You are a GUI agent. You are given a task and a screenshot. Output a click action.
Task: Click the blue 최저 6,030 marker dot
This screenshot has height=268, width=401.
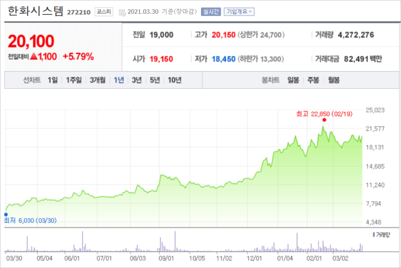[6, 215]
